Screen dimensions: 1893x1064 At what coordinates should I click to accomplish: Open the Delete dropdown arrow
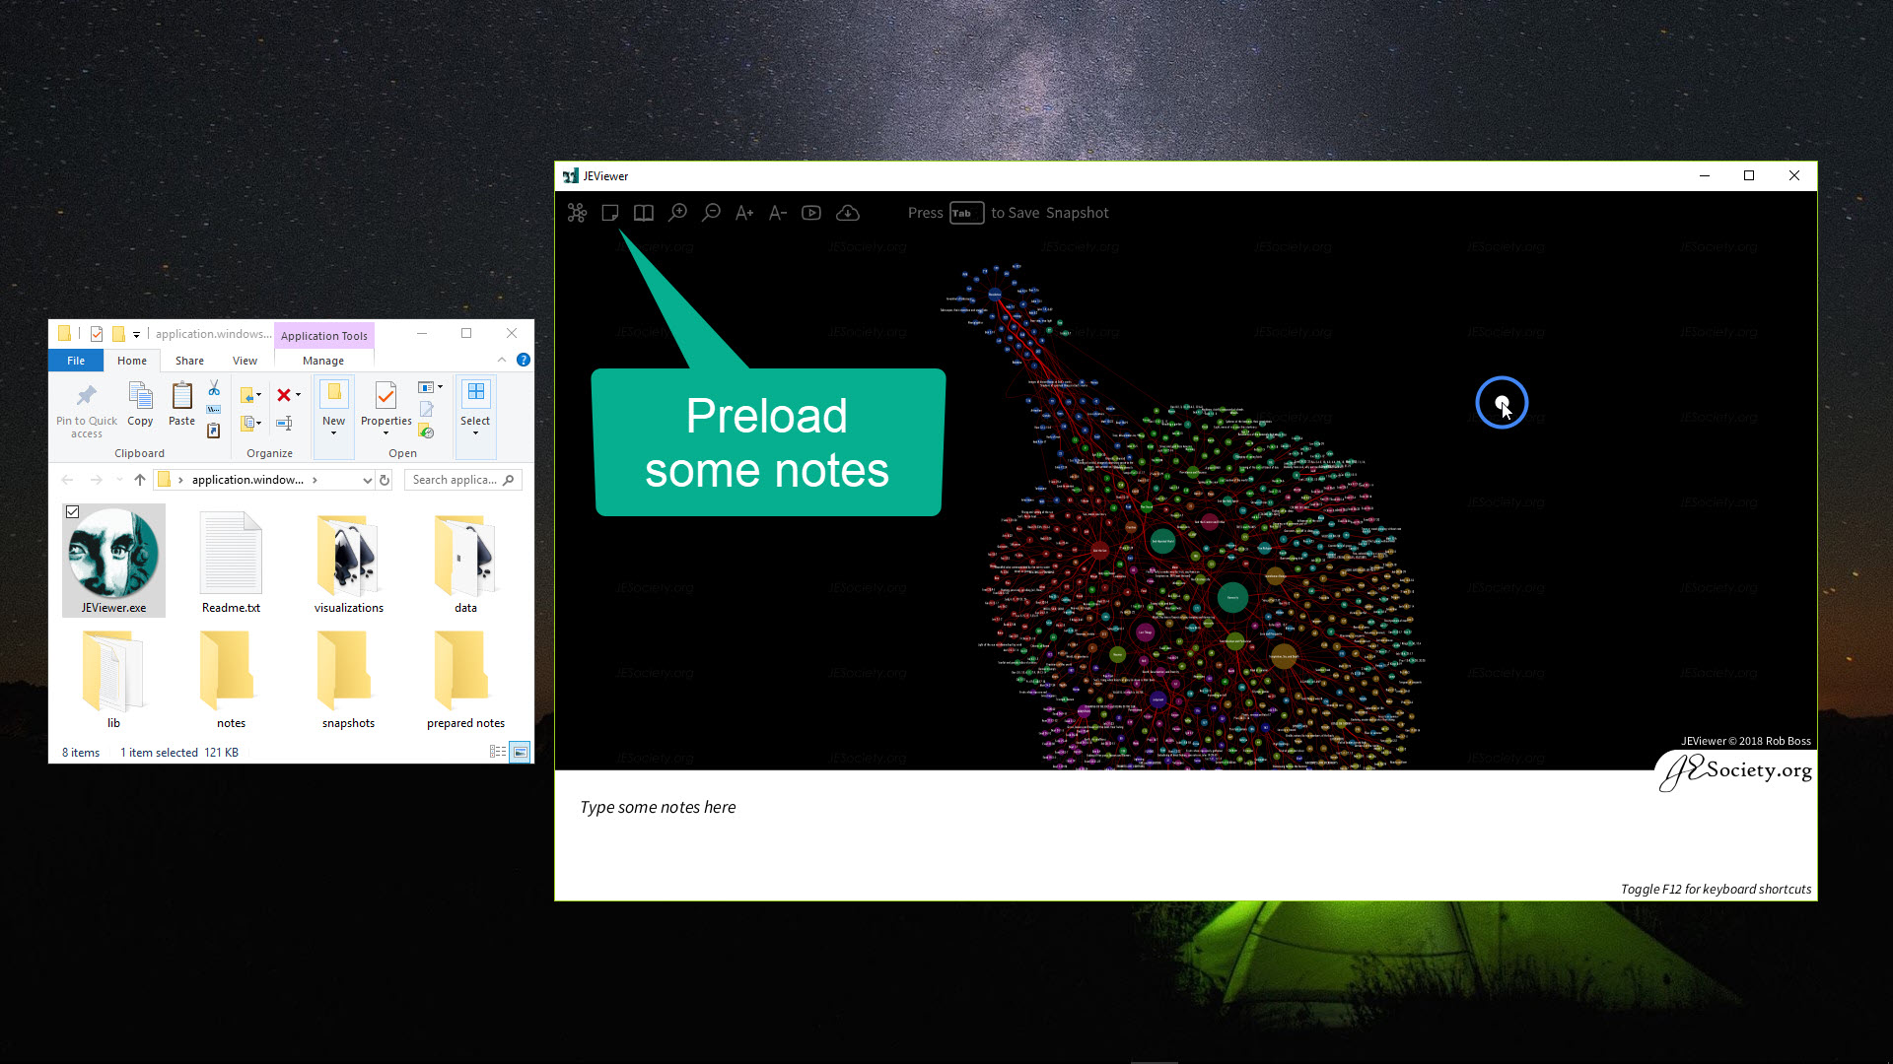click(x=298, y=395)
